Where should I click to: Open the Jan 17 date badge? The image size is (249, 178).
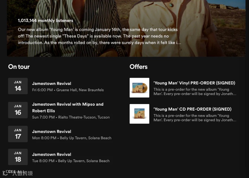pyautogui.click(x=18, y=134)
